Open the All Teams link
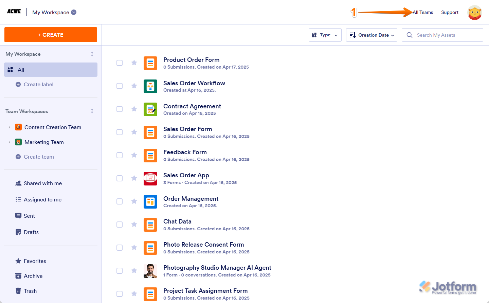This screenshot has height=303, width=489. pos(423,13)
